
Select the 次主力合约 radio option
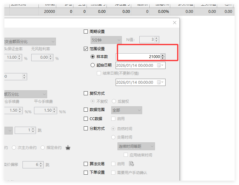click(14, 148)
